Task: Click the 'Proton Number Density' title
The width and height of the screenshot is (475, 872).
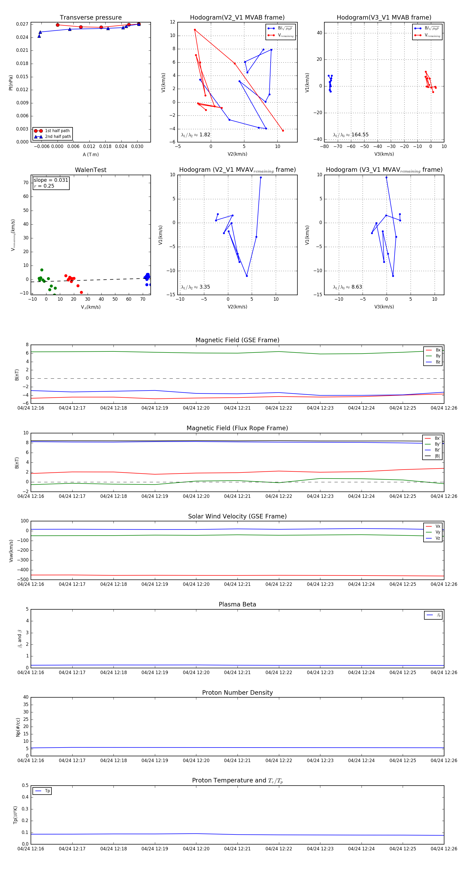Action: pyautogui.click(x=237, y=693)
